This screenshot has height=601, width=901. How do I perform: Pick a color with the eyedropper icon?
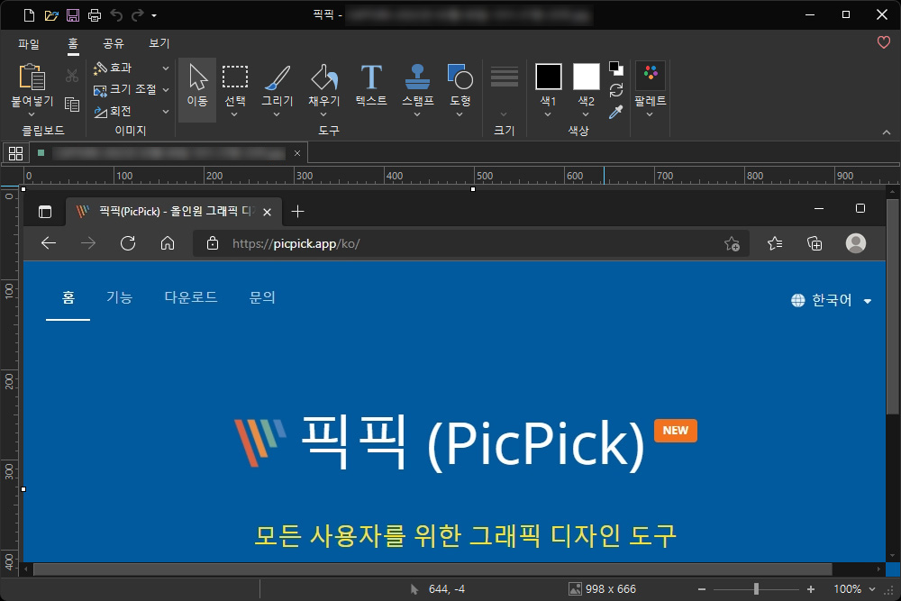tap(616, 112)
